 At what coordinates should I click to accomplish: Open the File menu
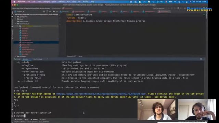click(29, 2)
